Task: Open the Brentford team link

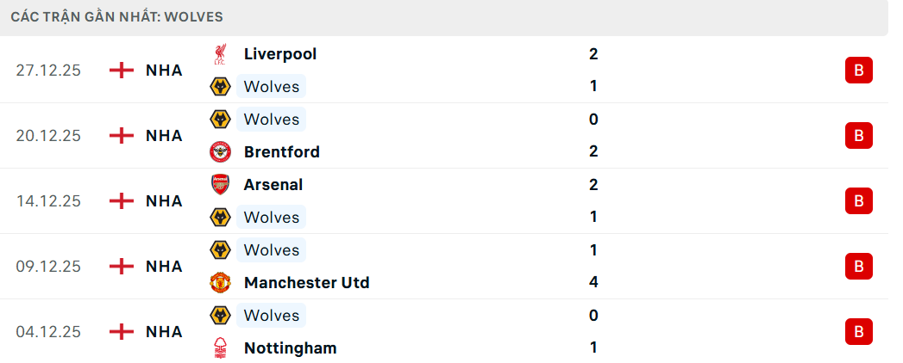Action: click(x=282, y=152)
